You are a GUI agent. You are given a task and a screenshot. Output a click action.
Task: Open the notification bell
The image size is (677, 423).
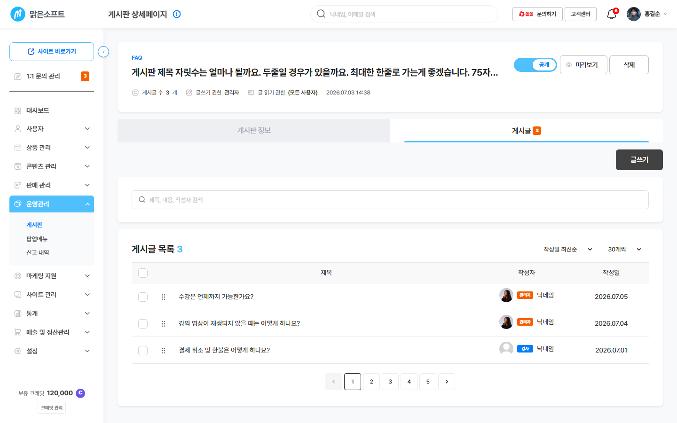611,14
